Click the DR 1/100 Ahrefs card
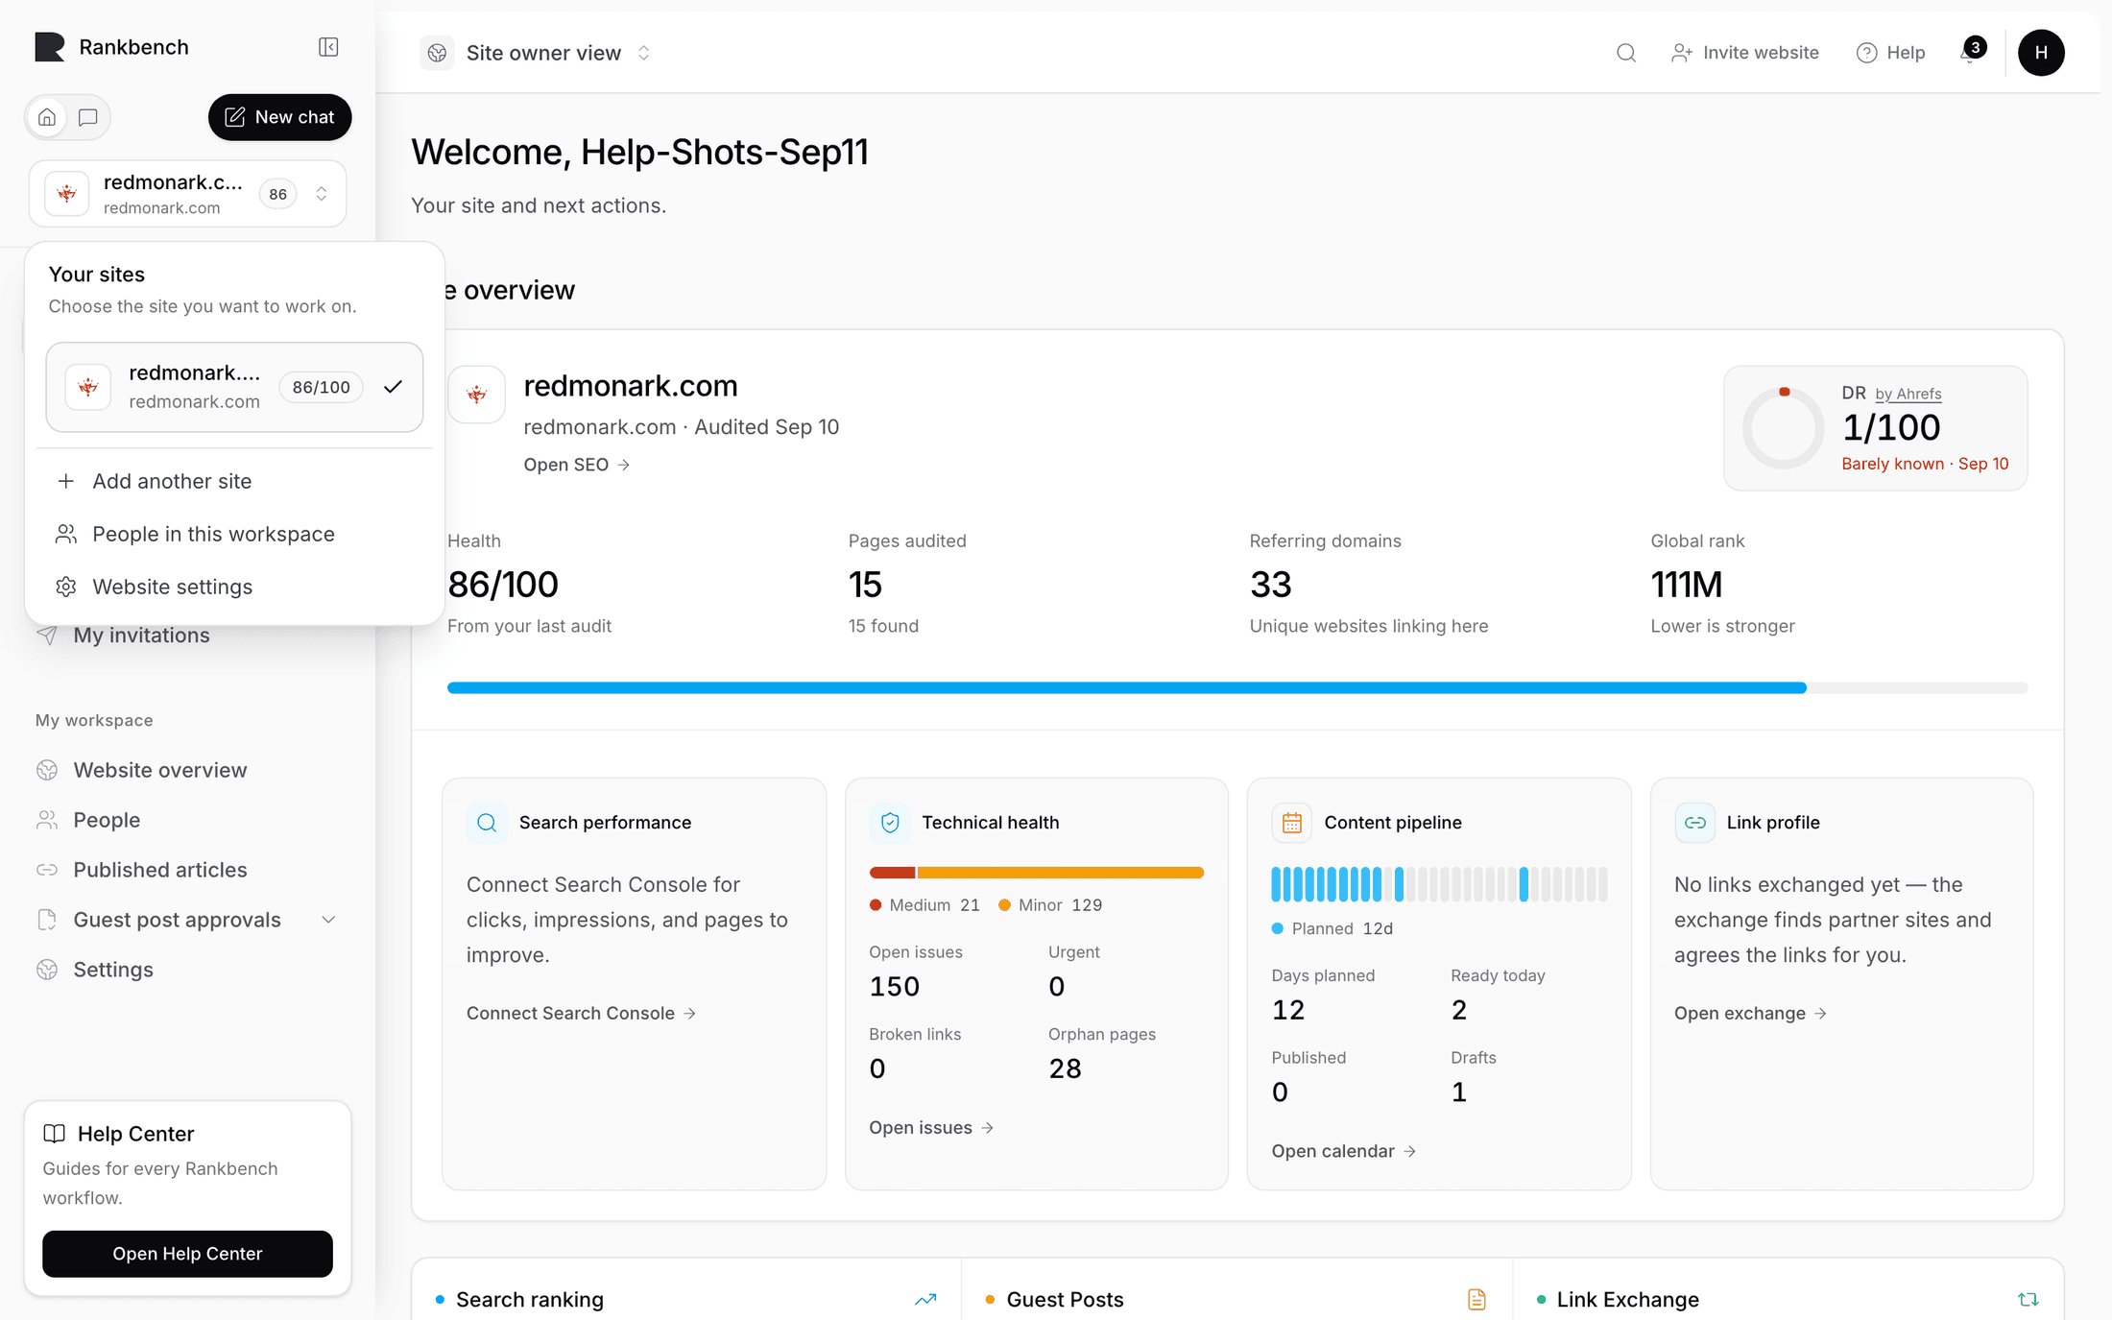The height and width of the screenshot is (1320, 2112). [x=1875, y=428]
